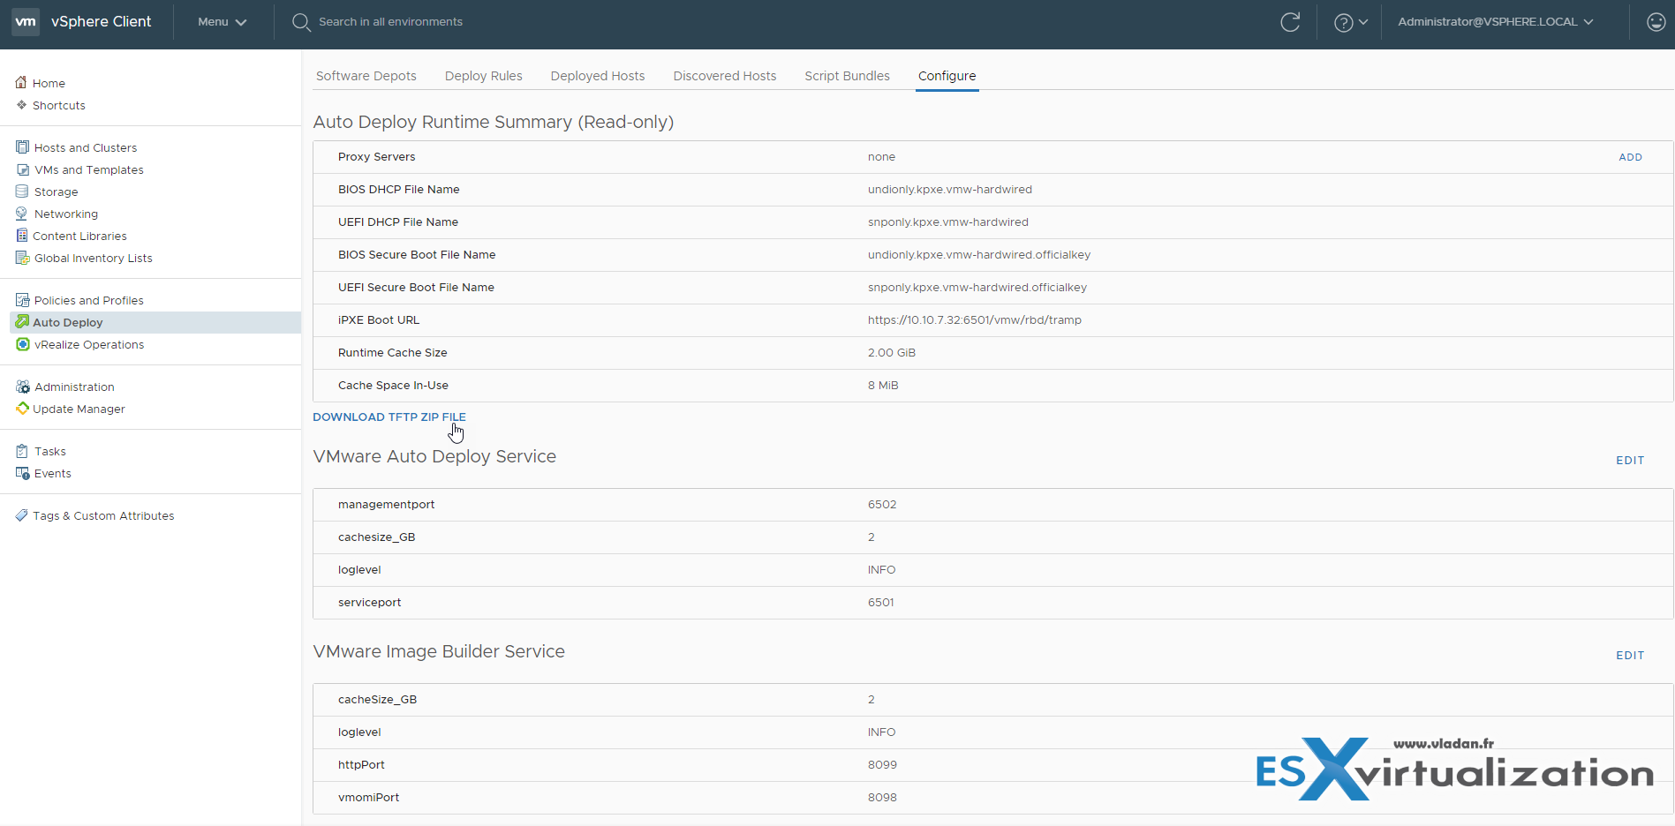Click the Auto Deploy green icon
Screen dimensions: 1675x826
(22, 322)
